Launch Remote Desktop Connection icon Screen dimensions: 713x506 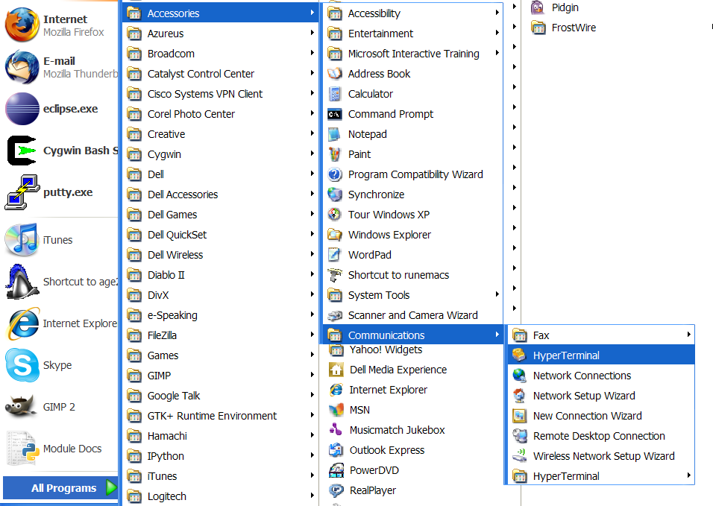point(519,436)
